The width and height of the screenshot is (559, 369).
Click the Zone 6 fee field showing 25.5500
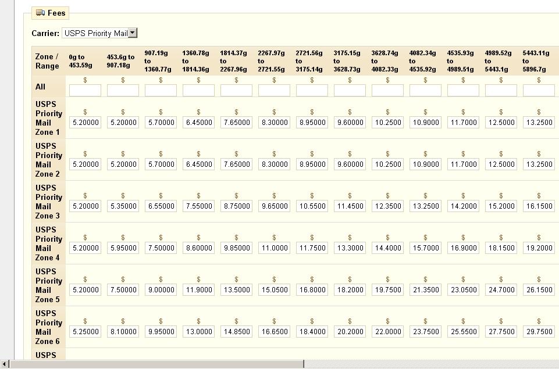click(x=463, y=332)
